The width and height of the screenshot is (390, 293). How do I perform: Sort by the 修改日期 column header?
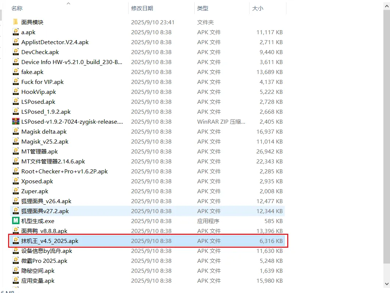[x=142, y=8]
